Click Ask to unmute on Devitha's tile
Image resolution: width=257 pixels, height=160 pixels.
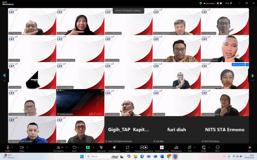pyautogui.click(x=238, y=65)
